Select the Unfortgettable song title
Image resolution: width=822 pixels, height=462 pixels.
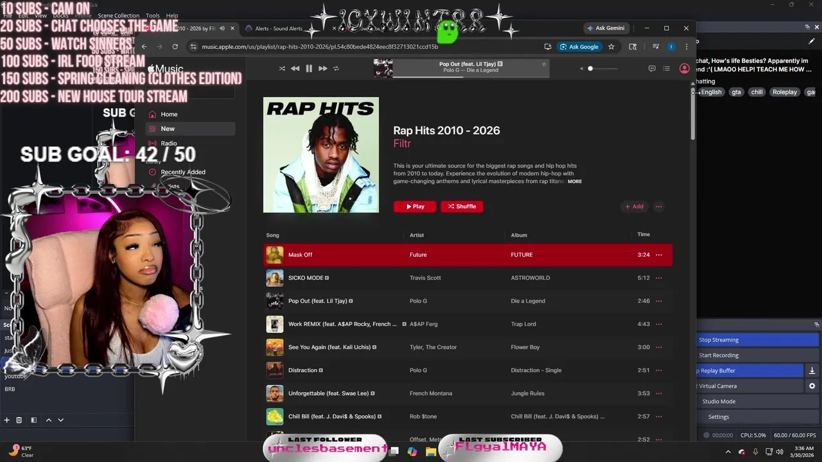pos(328,393)
